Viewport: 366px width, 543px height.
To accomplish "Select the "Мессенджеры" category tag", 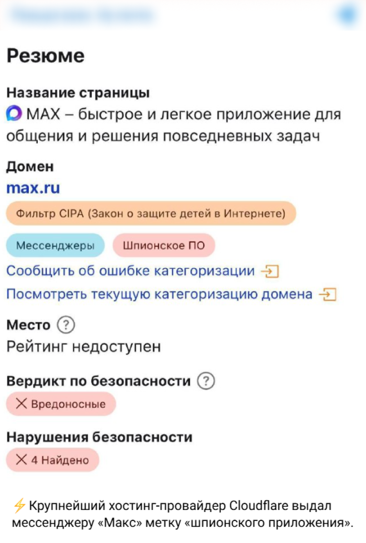I will tap(55, 246).
